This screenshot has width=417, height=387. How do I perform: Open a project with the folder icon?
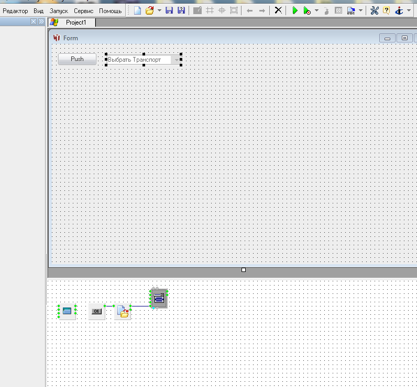(x=150, y=10)
